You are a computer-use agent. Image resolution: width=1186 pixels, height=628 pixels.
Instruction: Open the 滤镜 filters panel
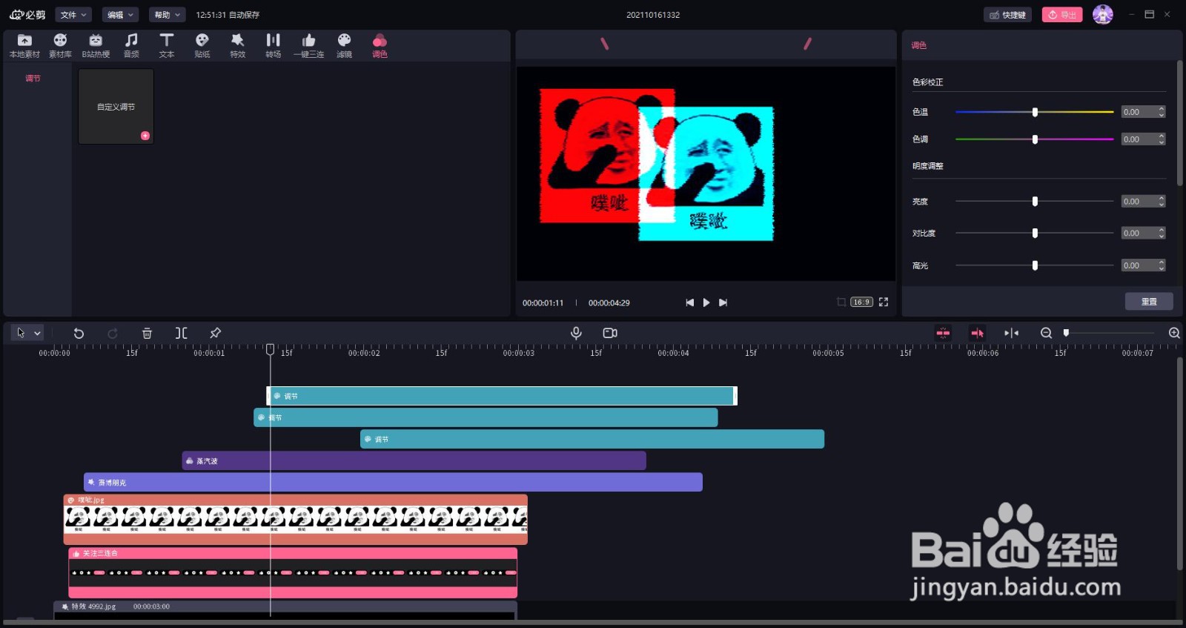tap(345, 46)
